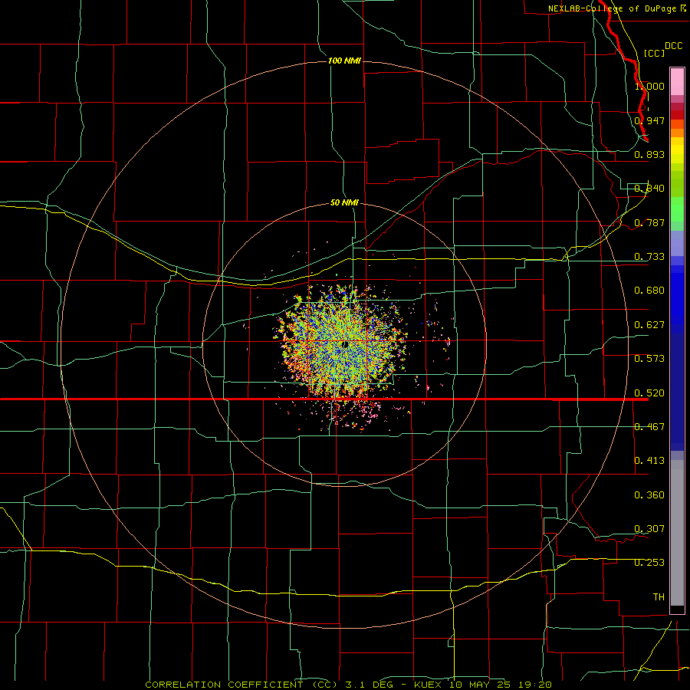Click the 0.680 scale value
The height and width of the screenshot is (690, 690).
pos(649,291)
